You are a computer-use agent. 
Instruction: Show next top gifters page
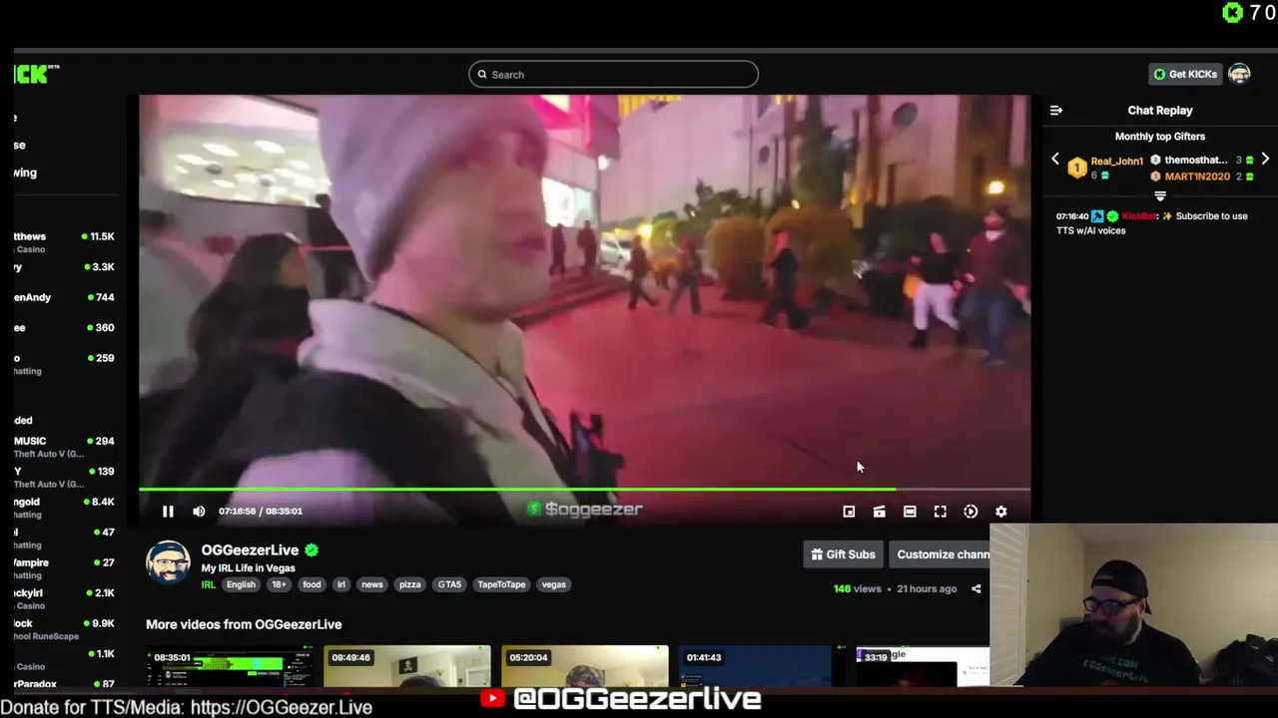point(1265,160)
